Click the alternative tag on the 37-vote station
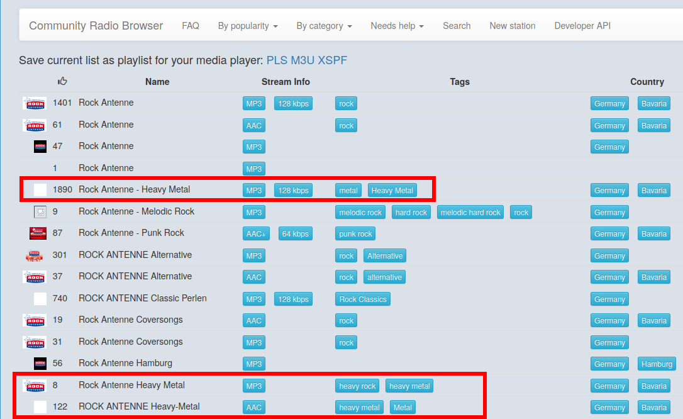Image resolution: width=683 pixels, height=419 pixels. pos(384,277)
